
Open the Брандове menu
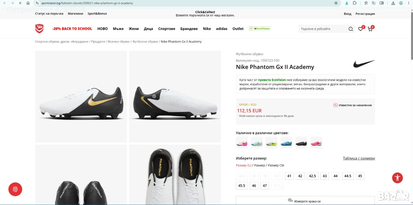click(x=189, y=29)
